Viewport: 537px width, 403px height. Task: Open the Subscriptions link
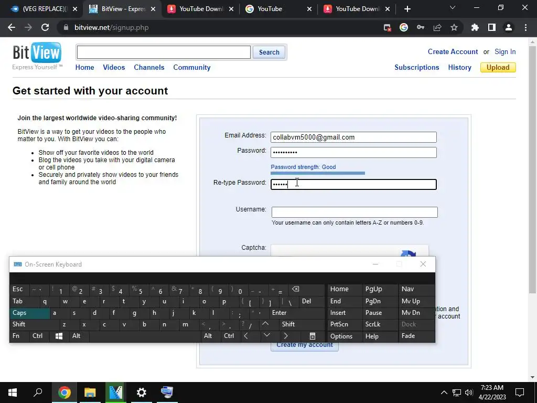pos(417,68)
